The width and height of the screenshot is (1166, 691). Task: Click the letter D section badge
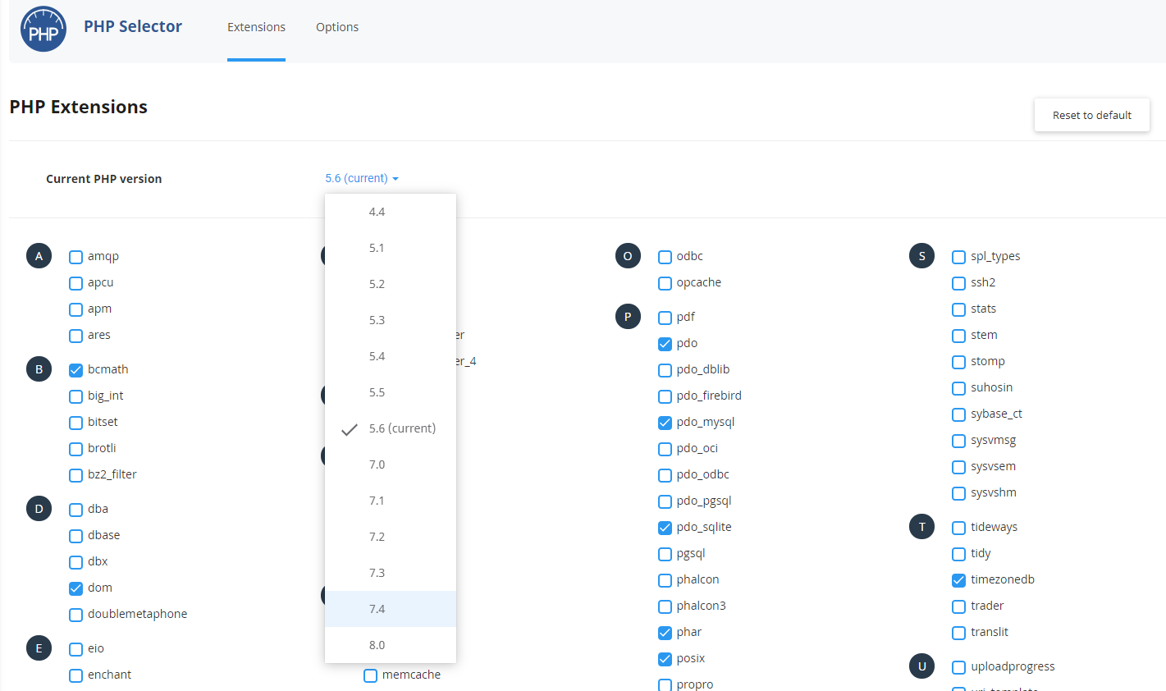pos(39,509)
